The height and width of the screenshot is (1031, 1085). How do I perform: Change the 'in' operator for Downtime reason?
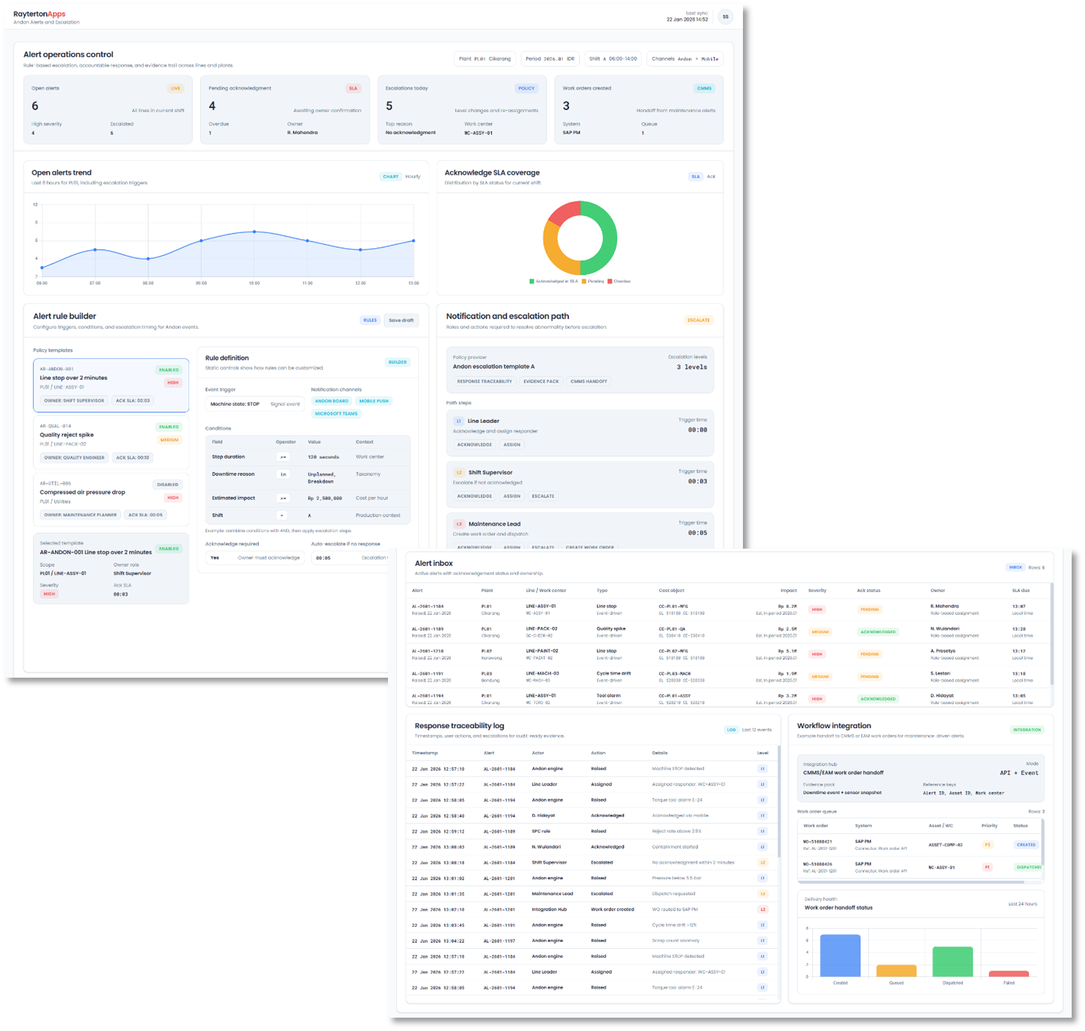(x=283, y=474)
